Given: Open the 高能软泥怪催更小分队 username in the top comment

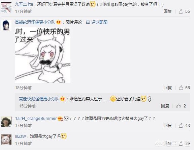Looking at the screenshot, I should click(x=35, y=22).
